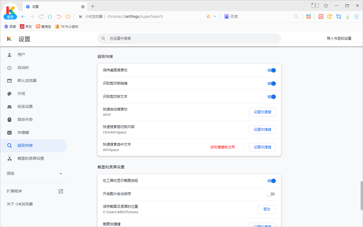Click 更改 for the screenshot save location
Image resolution: width=363 pixels, height=227 pixels.
(267, 209)
